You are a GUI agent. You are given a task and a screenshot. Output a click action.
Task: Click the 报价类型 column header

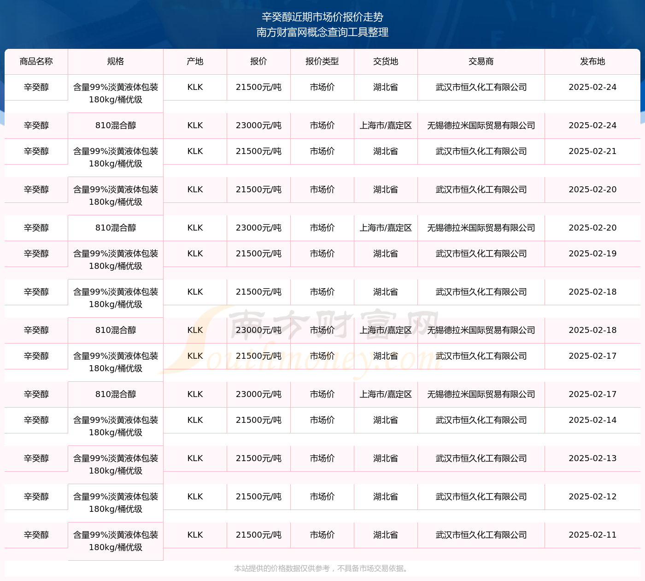tap(322, 61)
